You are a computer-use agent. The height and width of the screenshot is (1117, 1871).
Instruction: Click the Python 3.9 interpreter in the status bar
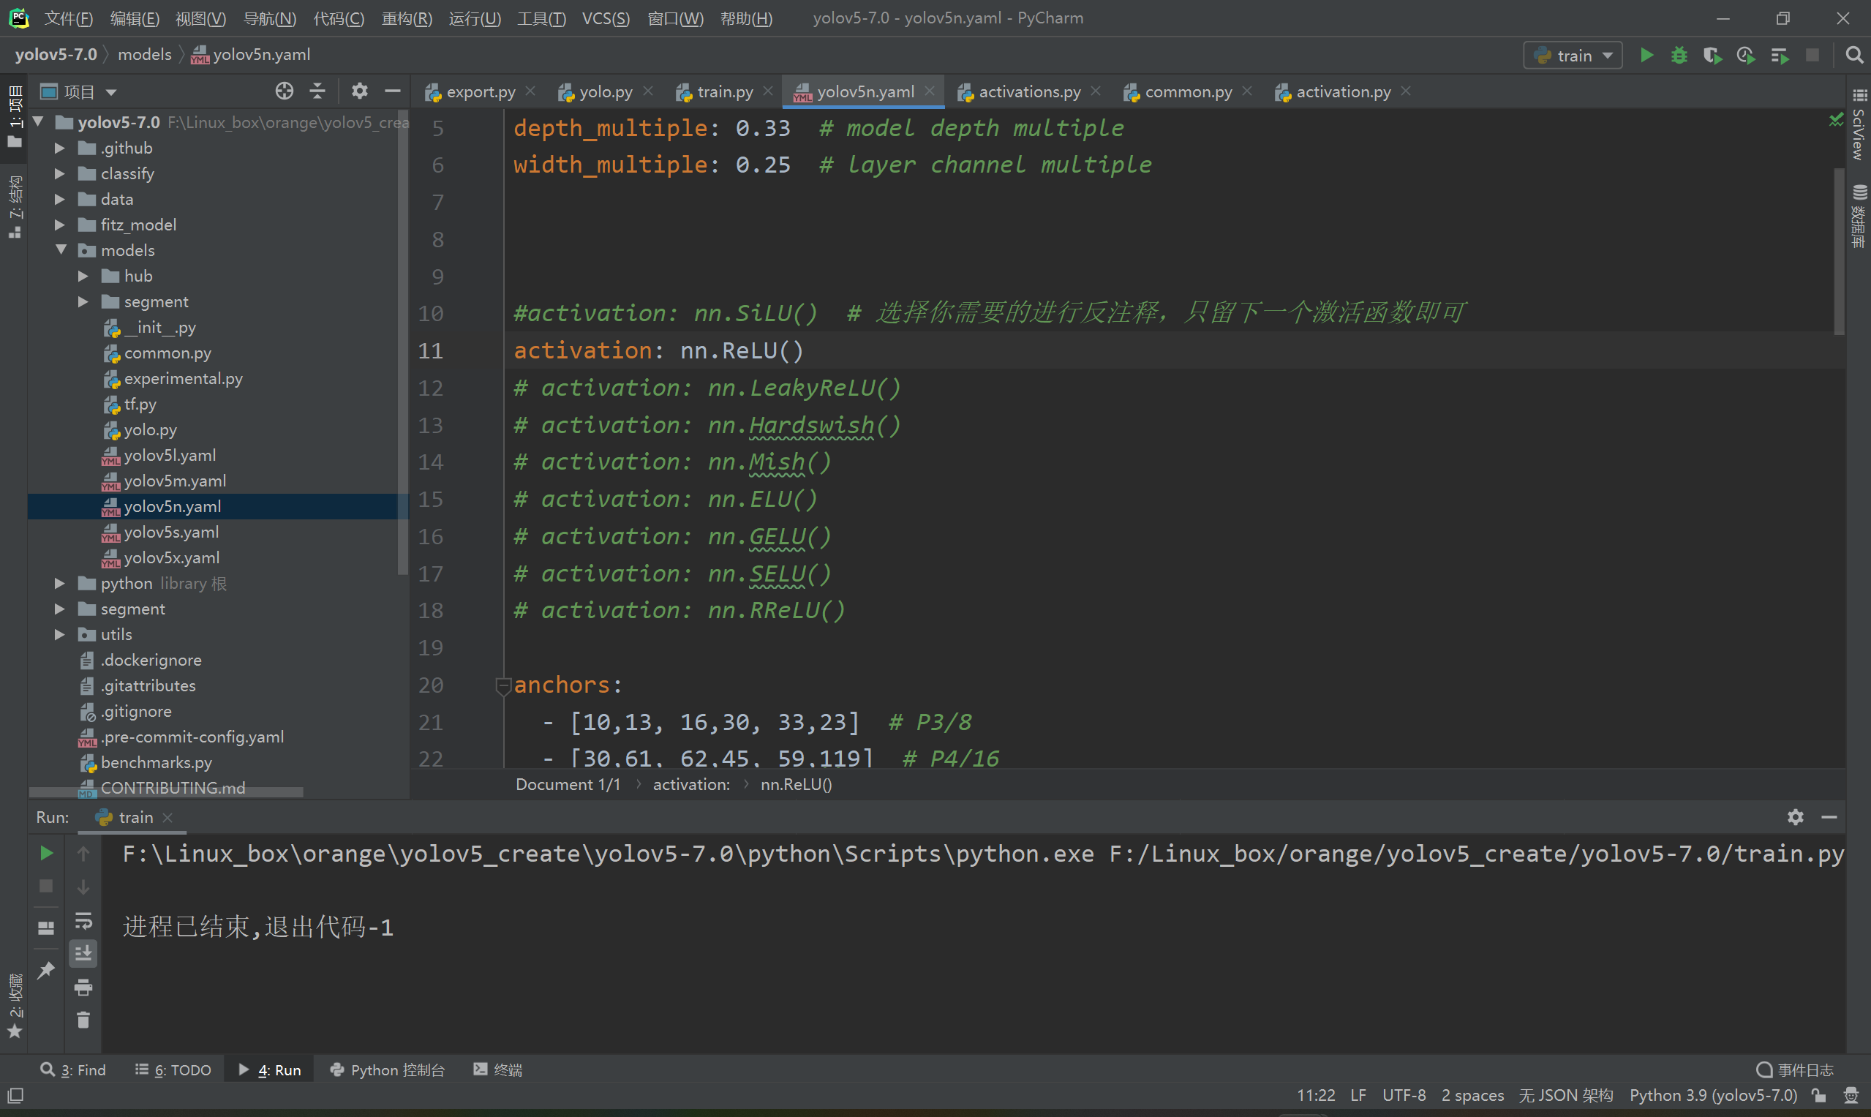(1713, 1095)
